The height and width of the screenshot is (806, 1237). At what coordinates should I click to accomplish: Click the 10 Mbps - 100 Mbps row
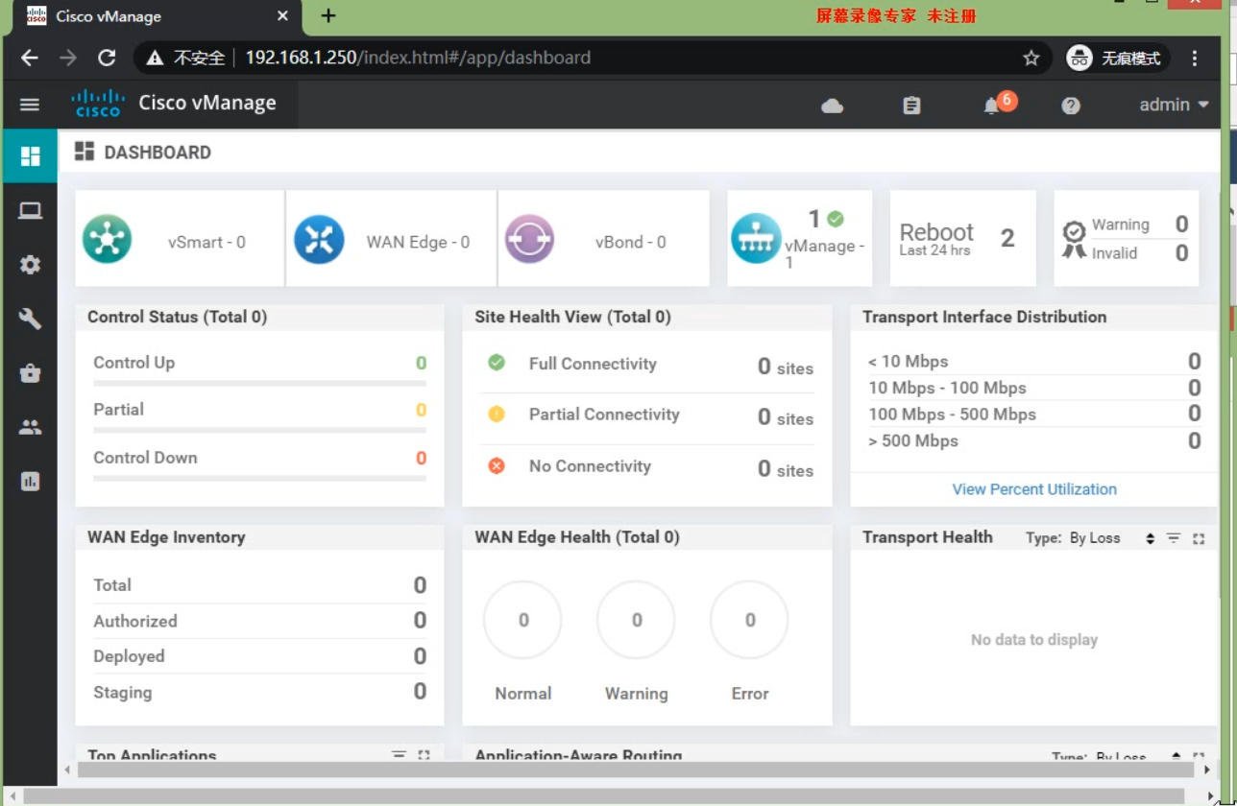click(x=1034, y=388)
